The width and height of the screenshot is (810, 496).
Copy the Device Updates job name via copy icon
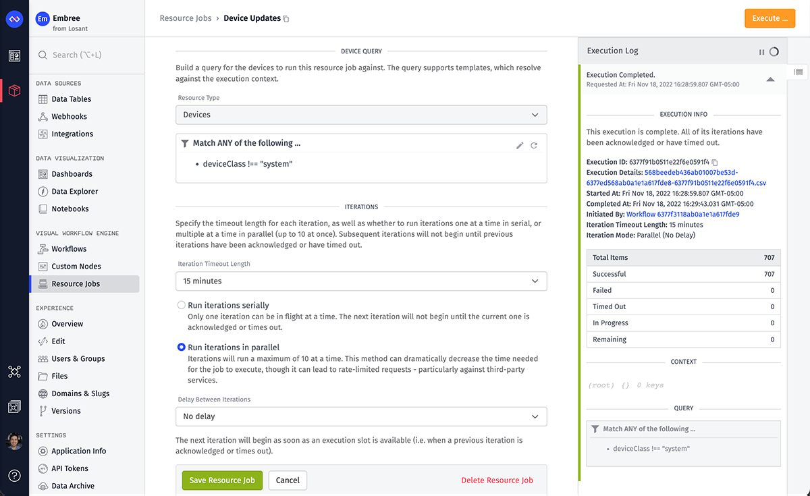pos(285,18)
